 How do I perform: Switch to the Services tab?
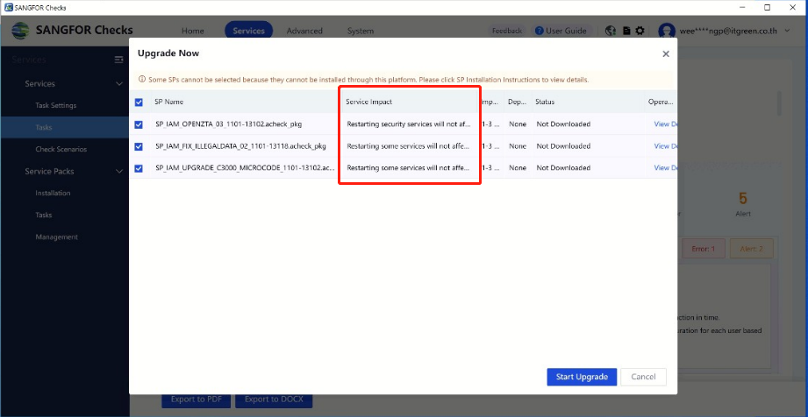[x=249, y=31]
